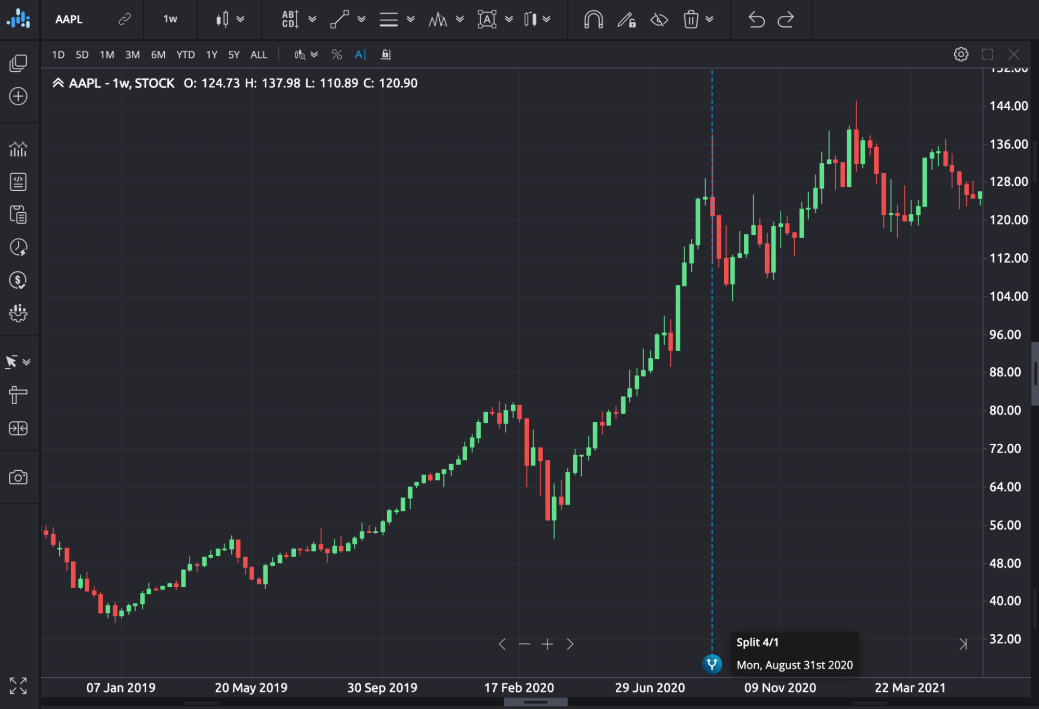The image size is (1039, 709).
Task: Select the 3M time range
Action: 133,55
